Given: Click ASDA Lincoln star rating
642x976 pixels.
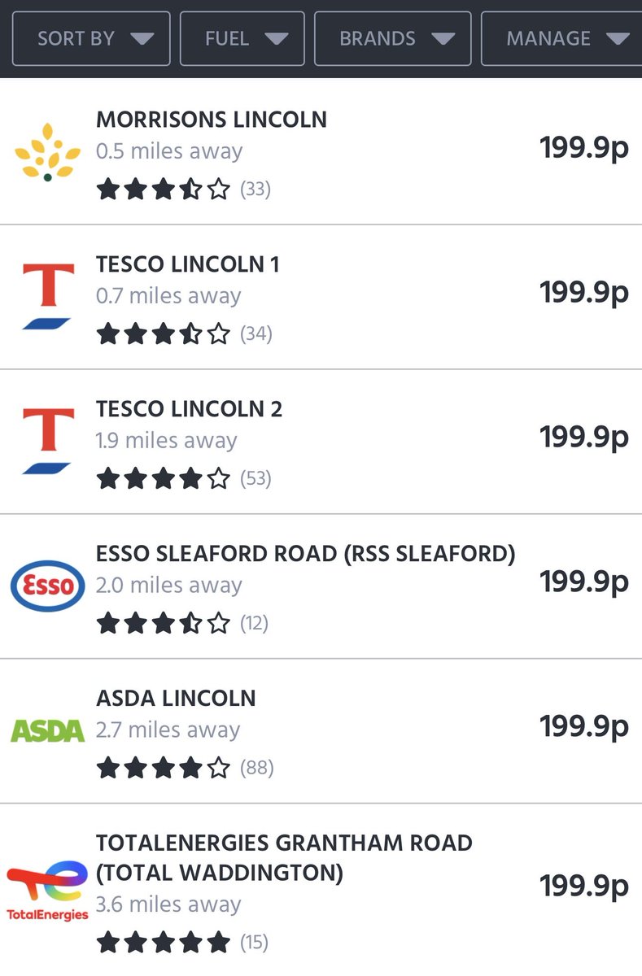Looking at the screenshot, I should click(x=164, y=767).
